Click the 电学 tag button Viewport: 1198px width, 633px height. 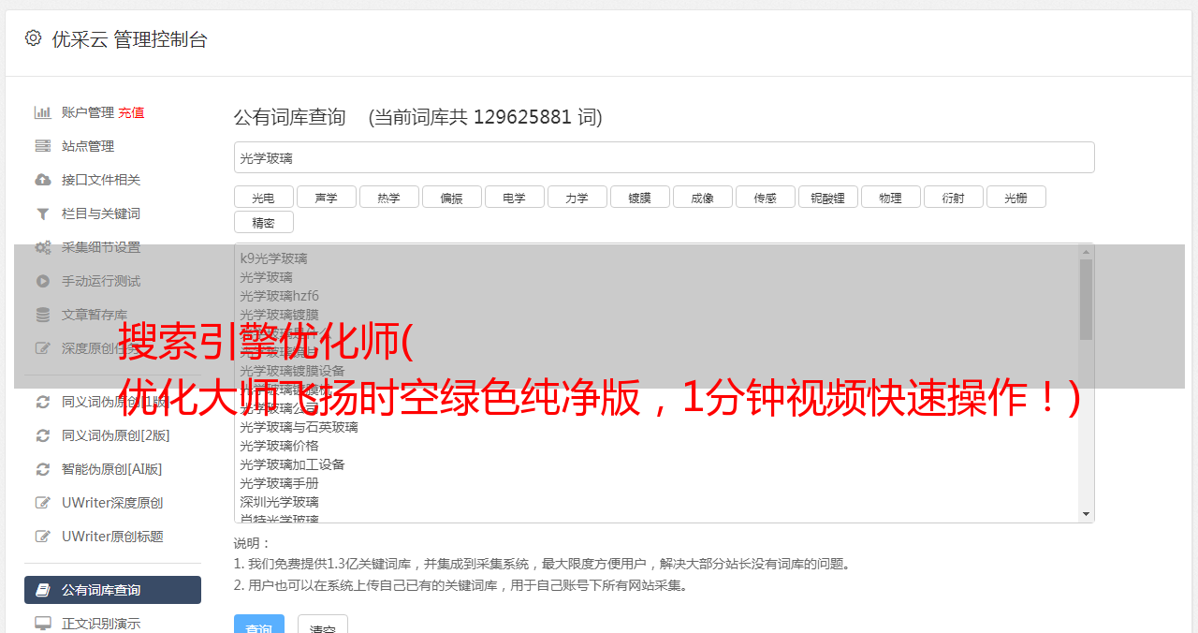tap(514, 197)
